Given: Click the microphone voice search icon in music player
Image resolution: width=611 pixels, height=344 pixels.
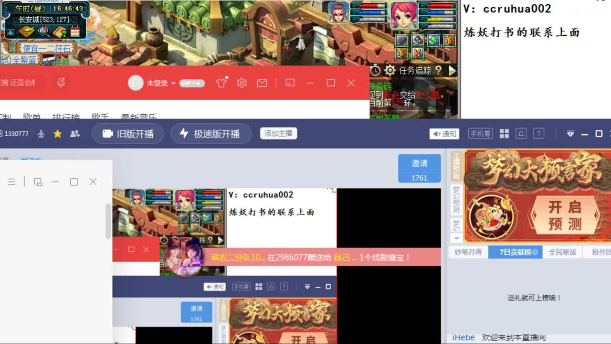Looking at the screenshot, I should (61, 83).
